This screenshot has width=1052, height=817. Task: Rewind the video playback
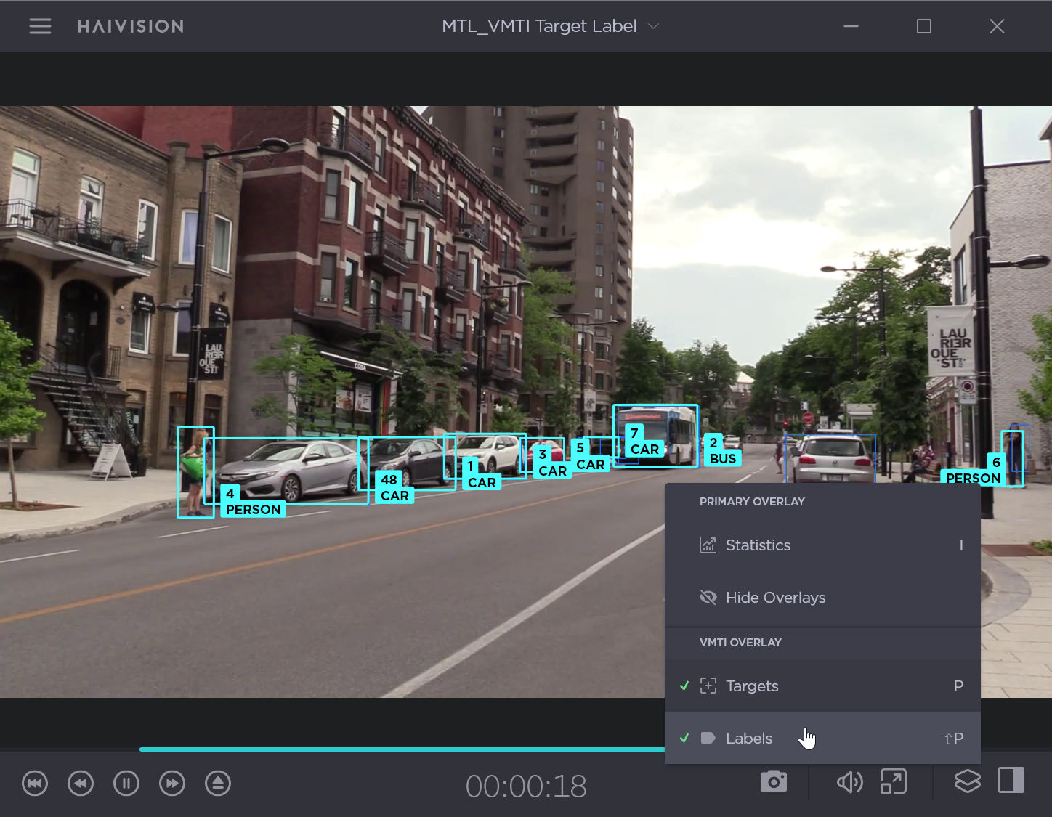81,784
